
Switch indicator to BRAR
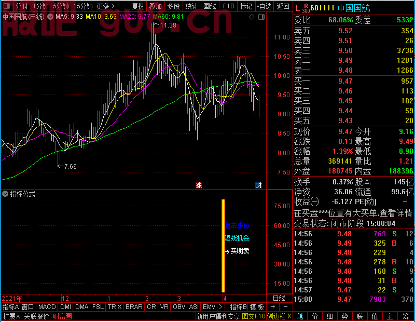point(134,307)
